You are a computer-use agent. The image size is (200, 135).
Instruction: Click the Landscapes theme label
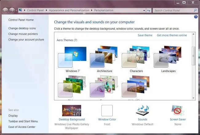click(x=168, y=71)
